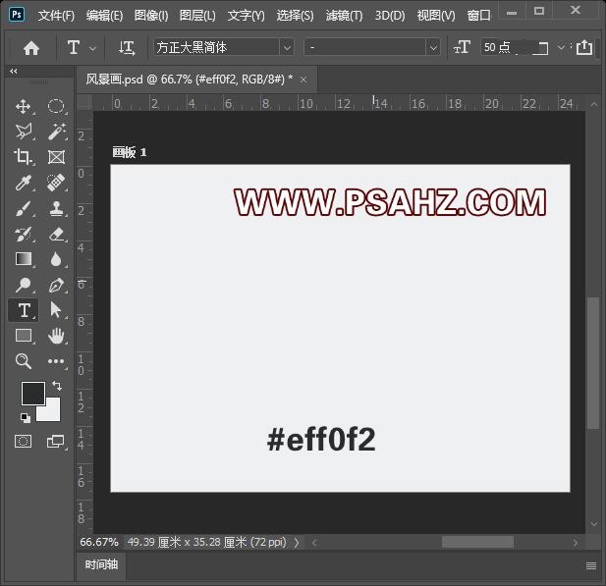Select the Polygonal Lasso tool

click(x=24, y=132)
